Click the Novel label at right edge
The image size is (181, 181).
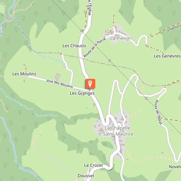tap(175, 167)
